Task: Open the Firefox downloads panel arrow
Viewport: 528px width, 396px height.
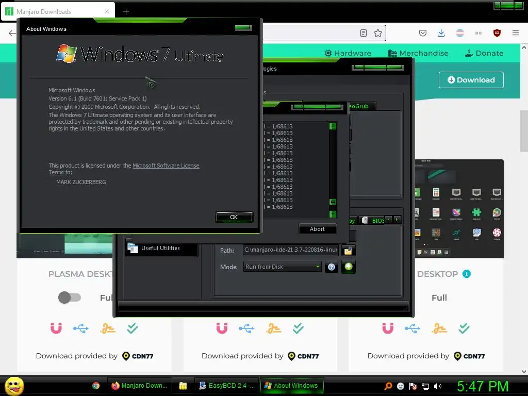Action: pos(441,33)
